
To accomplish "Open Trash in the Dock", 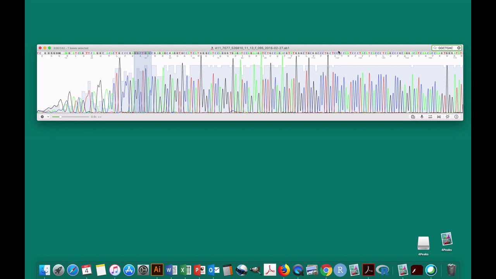I will coord(451,270).
